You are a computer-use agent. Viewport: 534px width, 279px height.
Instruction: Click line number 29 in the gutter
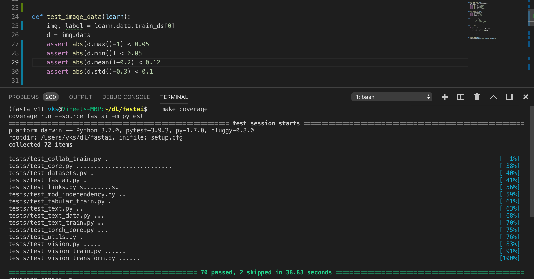pos(15,62)
